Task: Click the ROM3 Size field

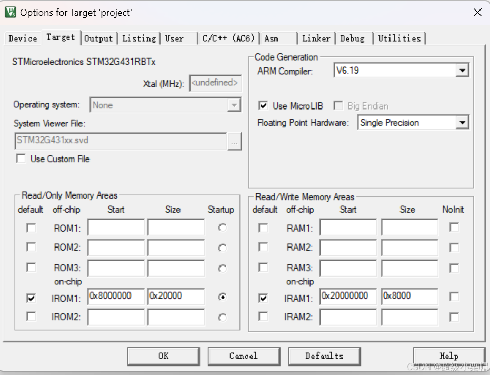Action: [176, 268]
